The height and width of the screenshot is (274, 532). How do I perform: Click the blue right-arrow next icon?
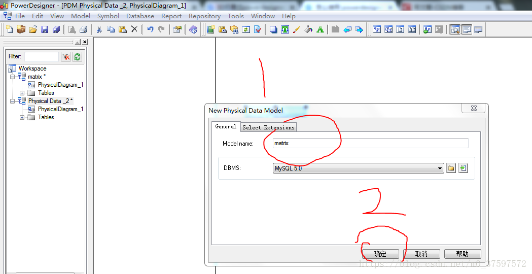pyautogui.click(x=359, y=29)
